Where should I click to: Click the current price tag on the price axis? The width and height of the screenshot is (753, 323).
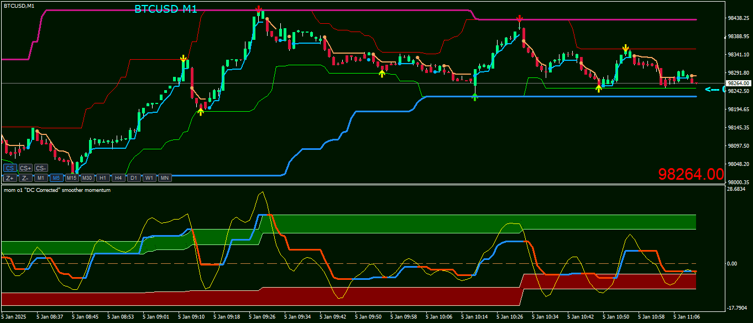[739, 83]
